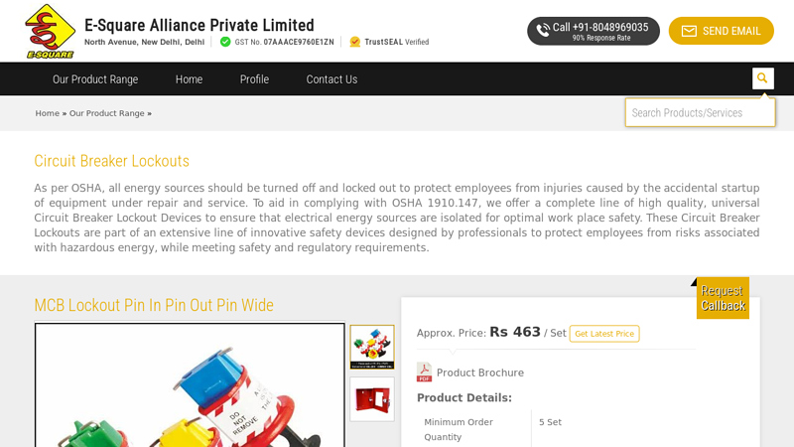Open MCB Lockout Pin In Pin Out title
Viewport: 794px width, 447px height.
pyautogui.click(x=154, y=305)
